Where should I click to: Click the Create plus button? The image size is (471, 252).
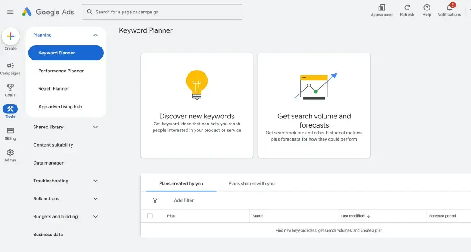[10, 37]
